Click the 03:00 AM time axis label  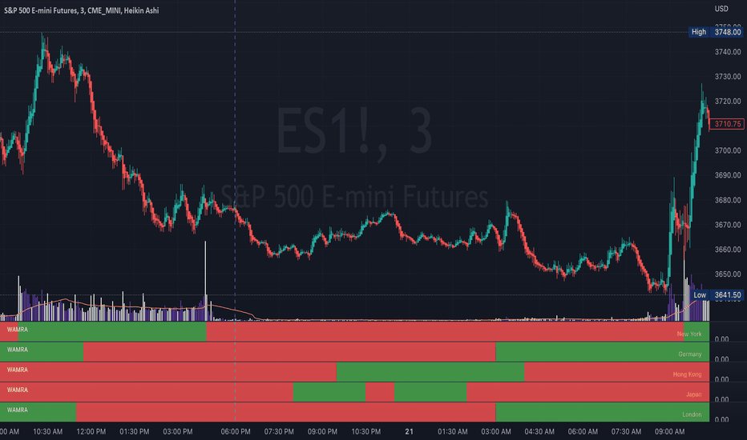496,431
